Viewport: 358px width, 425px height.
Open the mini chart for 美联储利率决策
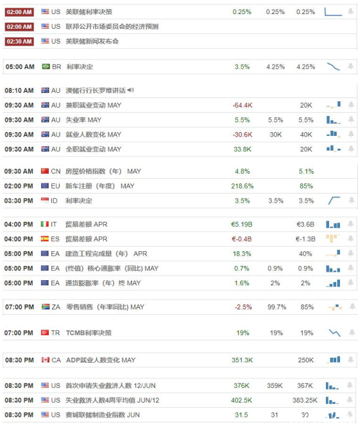(x=333, y=12)
